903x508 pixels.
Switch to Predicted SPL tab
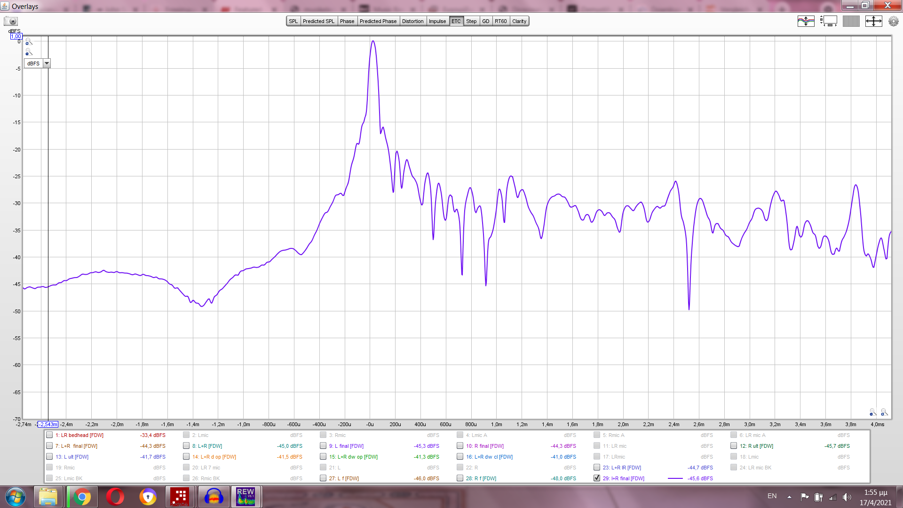[x=318, y=21]
